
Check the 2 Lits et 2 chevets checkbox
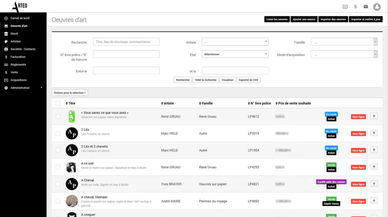click(x=58, y=150)
